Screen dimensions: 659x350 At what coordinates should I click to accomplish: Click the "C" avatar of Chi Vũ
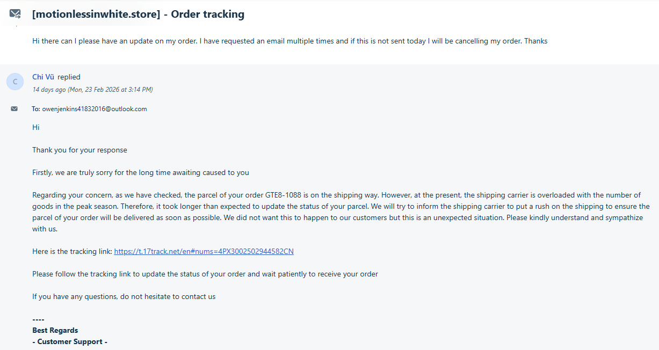15,82
